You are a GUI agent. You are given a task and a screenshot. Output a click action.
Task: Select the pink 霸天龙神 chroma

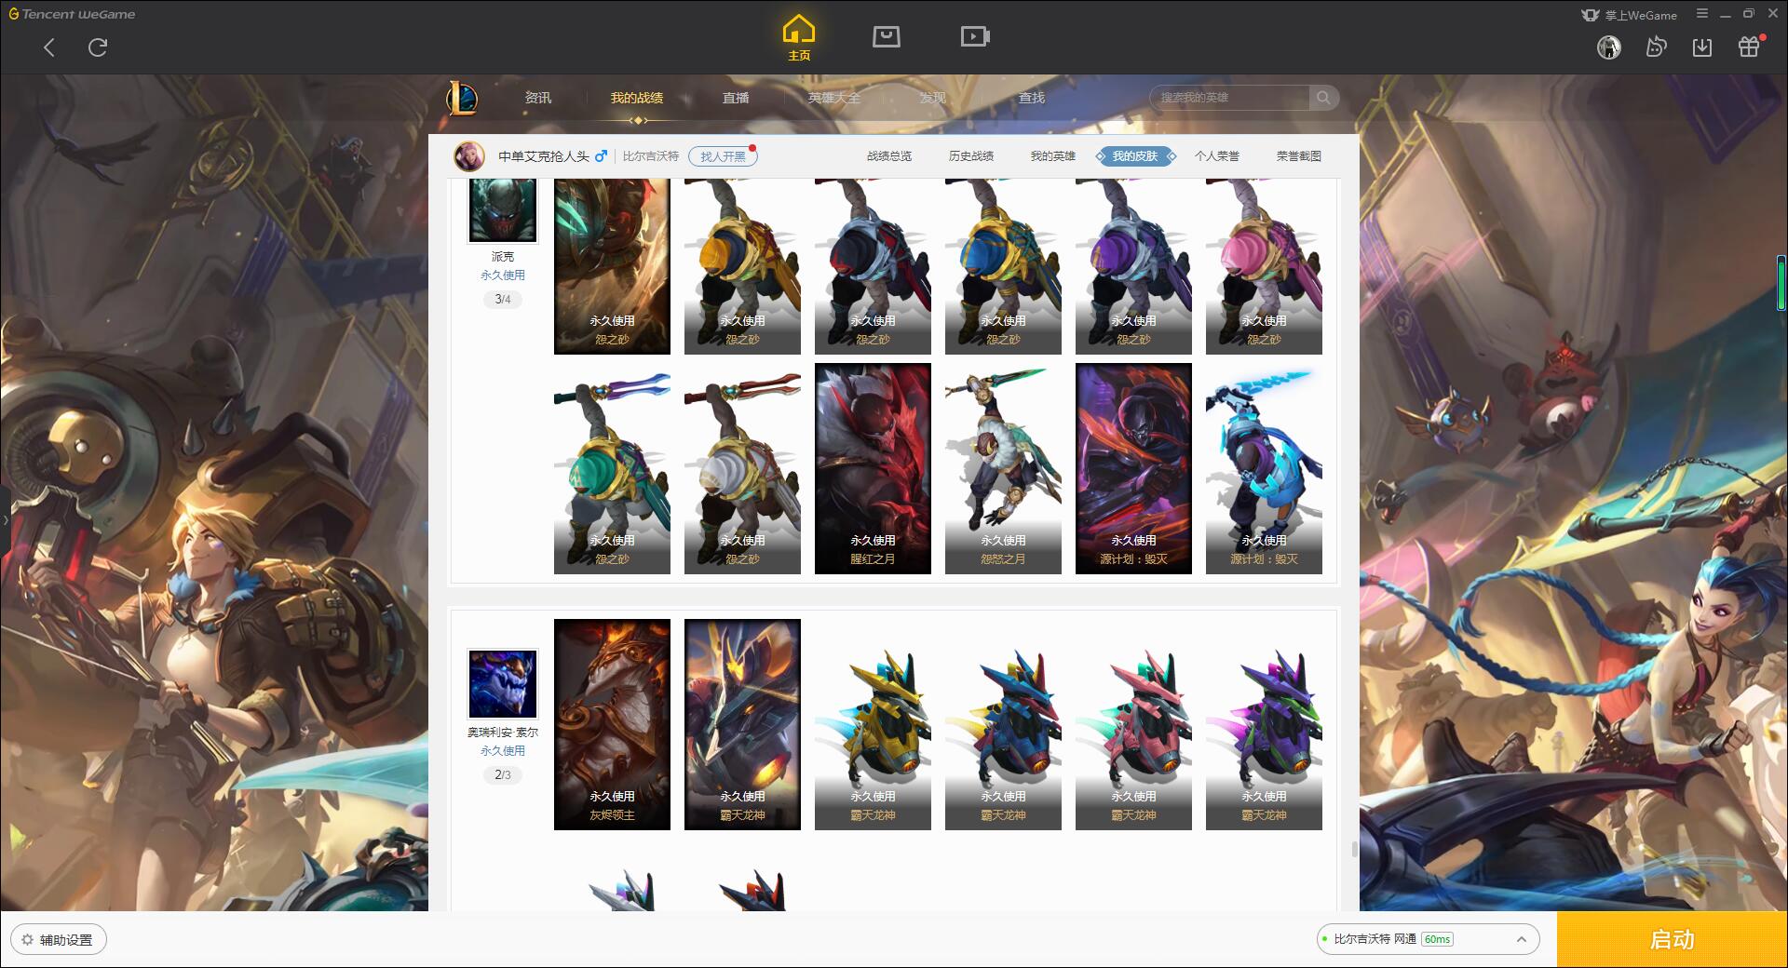point(1133,724)
